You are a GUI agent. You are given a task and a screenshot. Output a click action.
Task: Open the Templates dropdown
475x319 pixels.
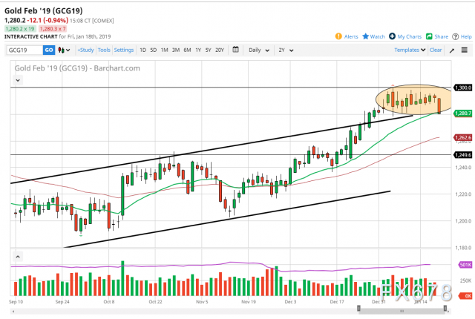tap(409, 50)
